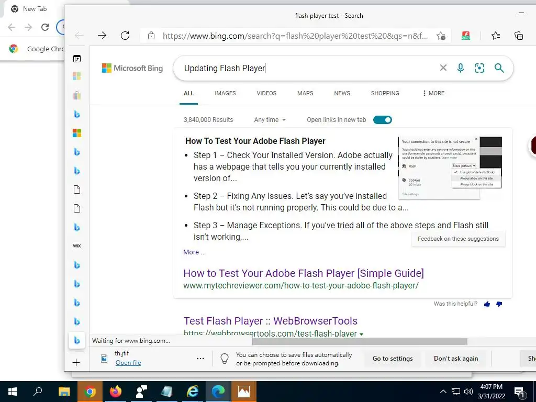Click the Edge address bar URL
Viewport: 536px width, 402px height.
[295, 36]
